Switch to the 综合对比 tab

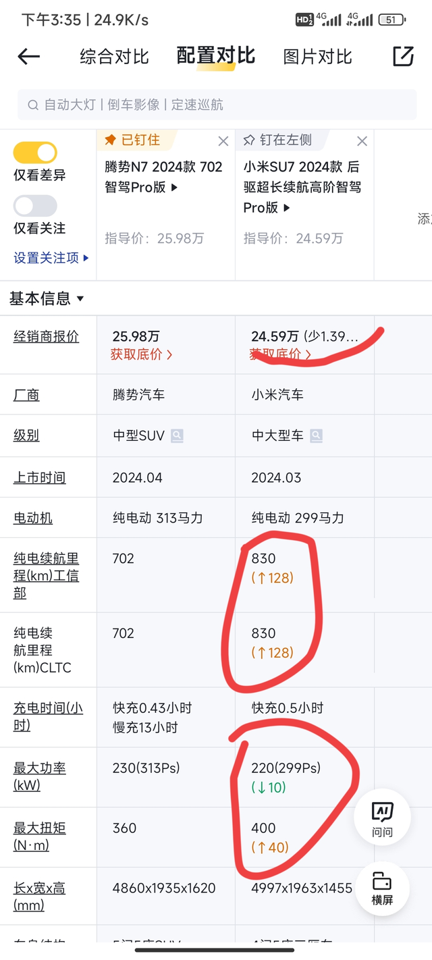(114, 57)
